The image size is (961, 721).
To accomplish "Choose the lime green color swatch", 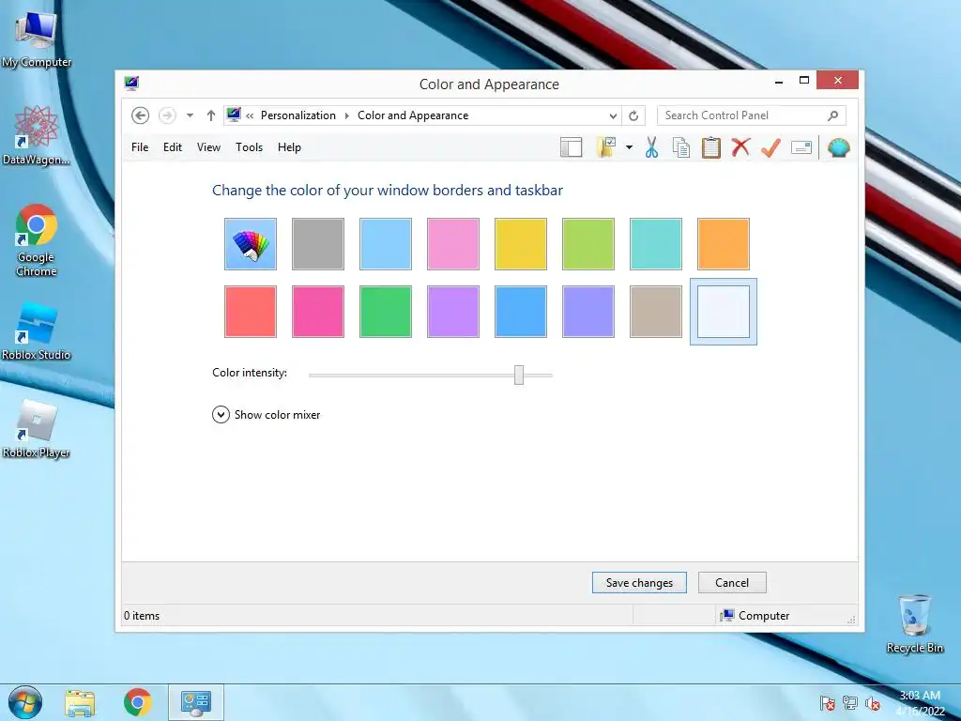I will (x=588, y=244).
